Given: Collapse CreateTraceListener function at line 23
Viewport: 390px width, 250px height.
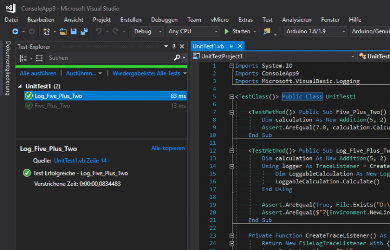Looking at the screenshot, I should pos(231,235).
